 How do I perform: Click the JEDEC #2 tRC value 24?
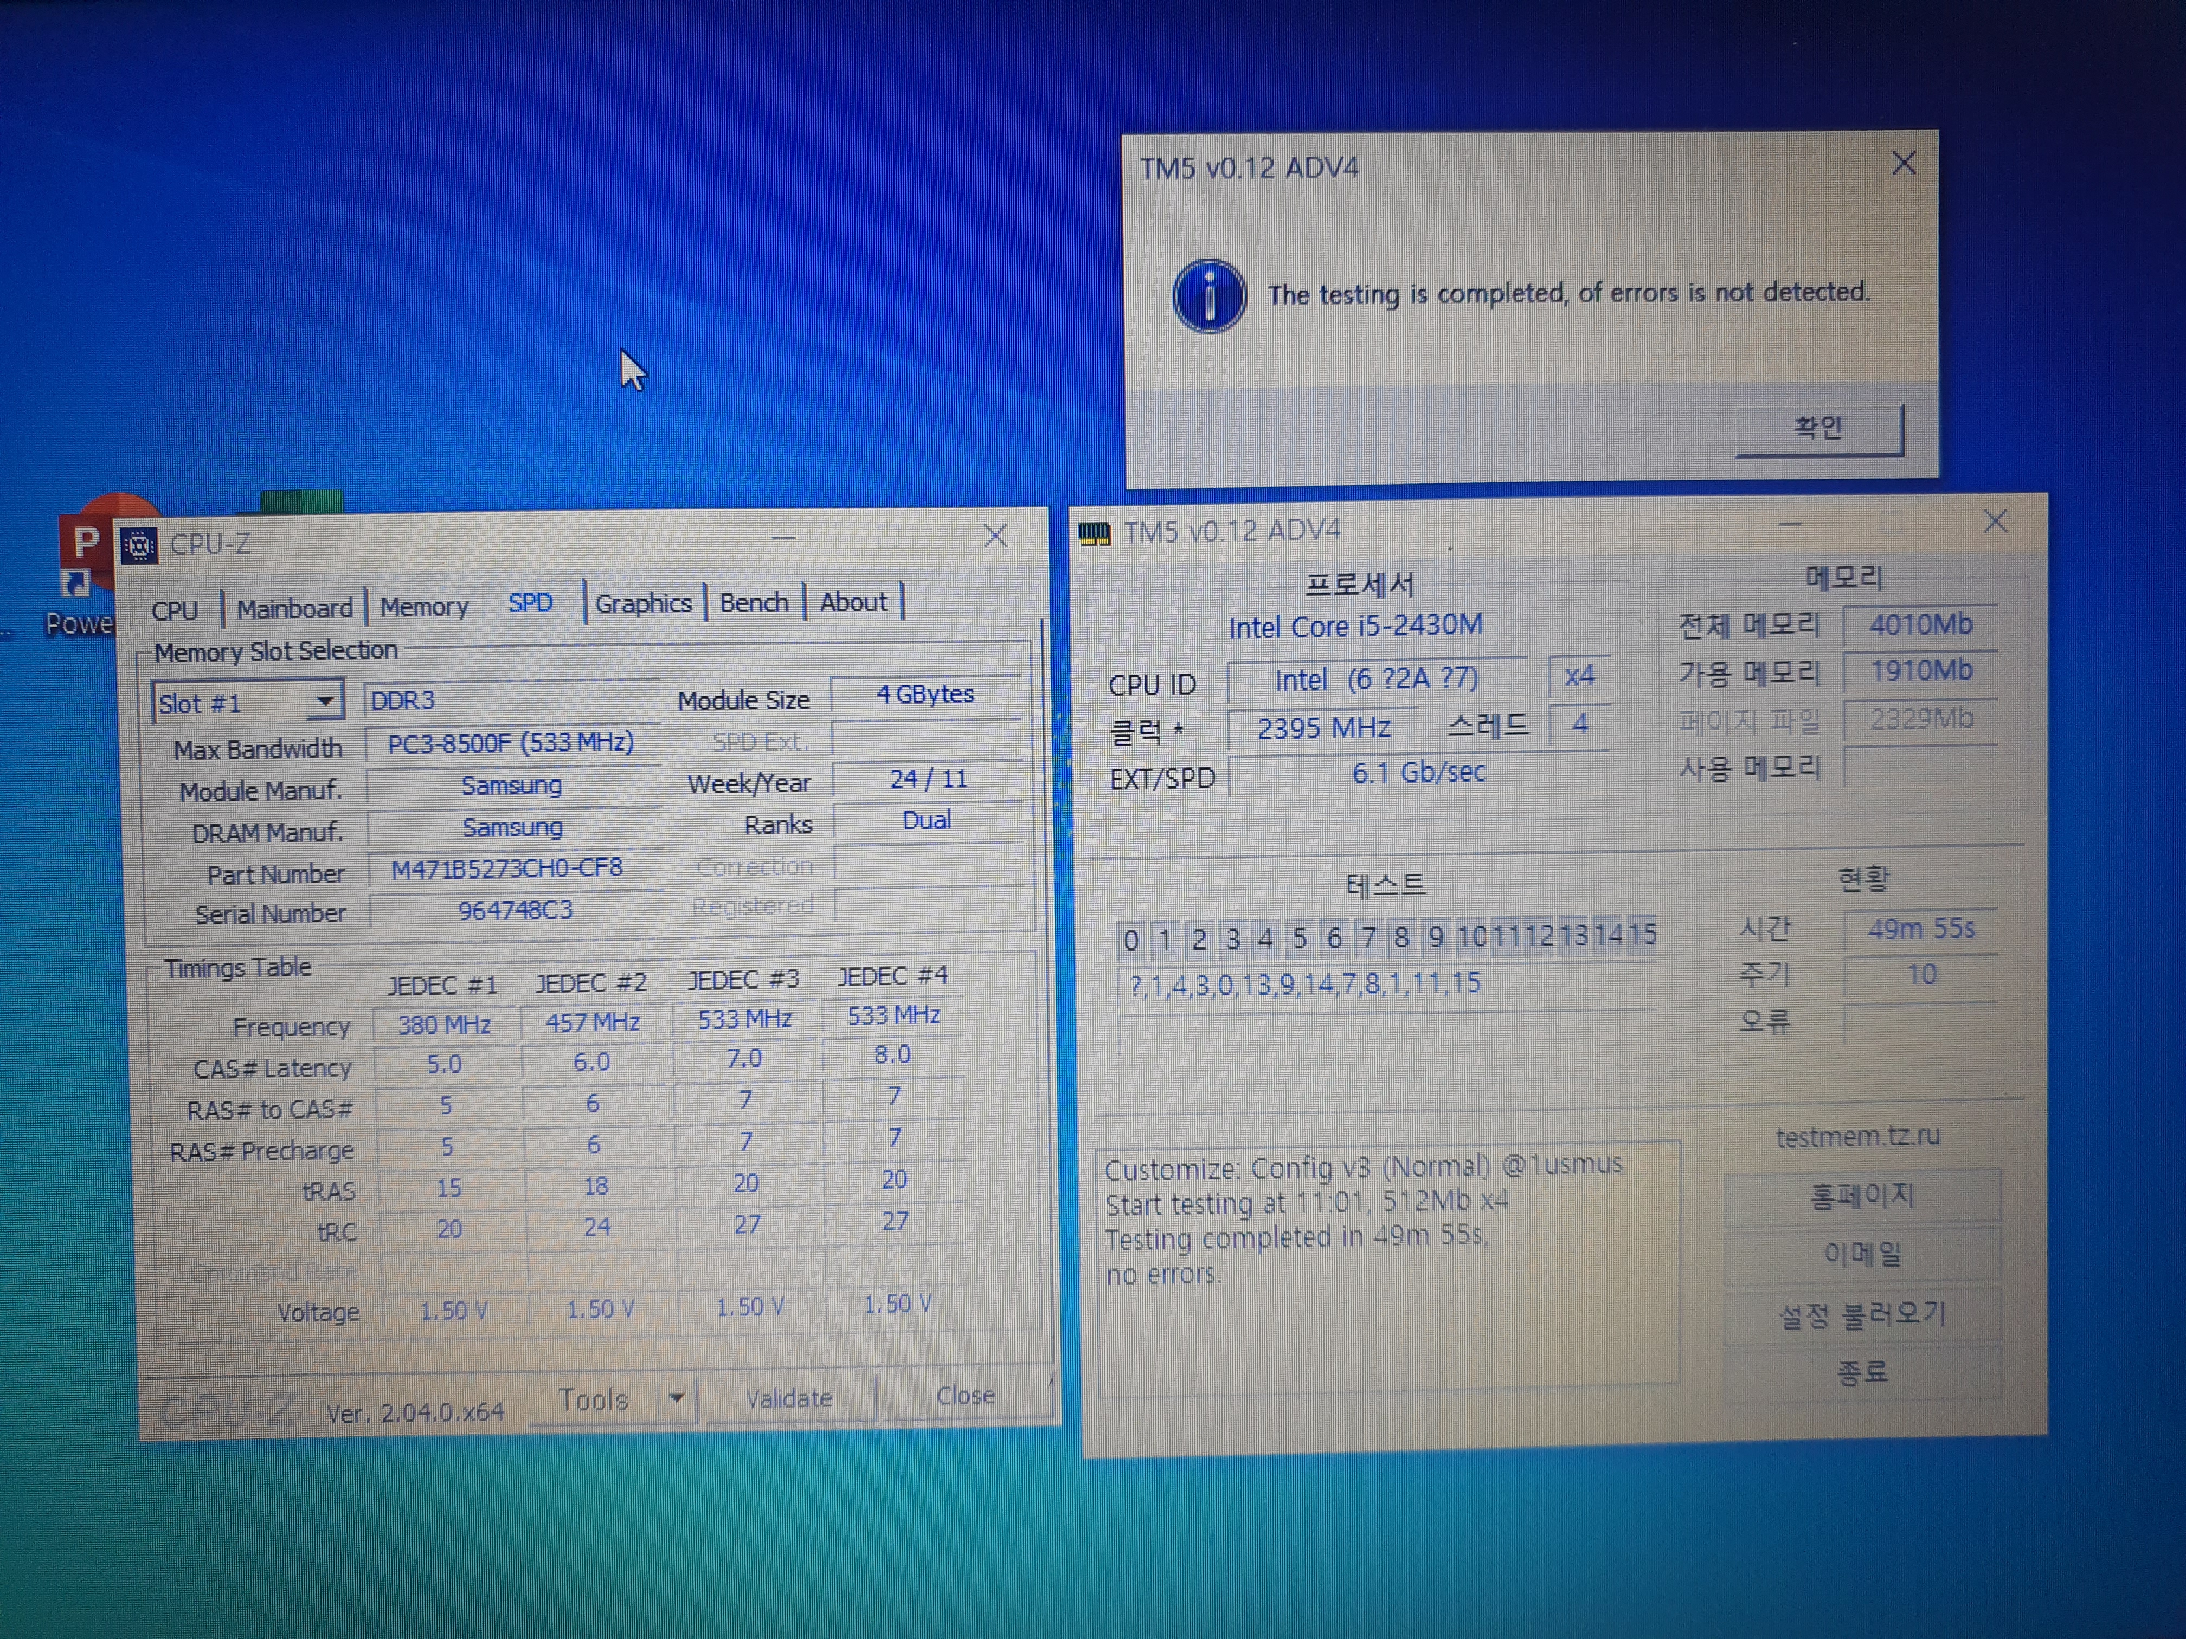tap(596, 1227)
